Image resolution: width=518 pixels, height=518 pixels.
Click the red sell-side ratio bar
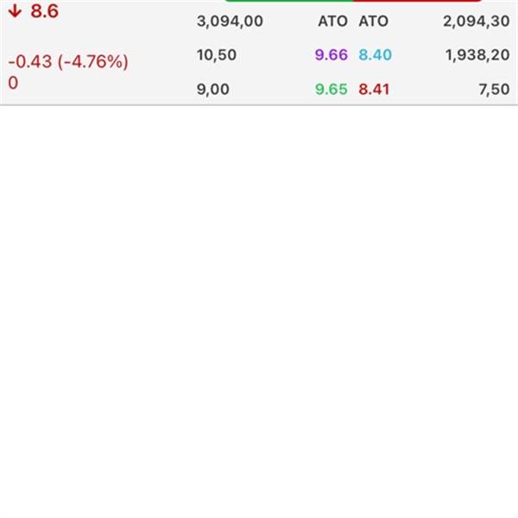click(x=418, y=1)
